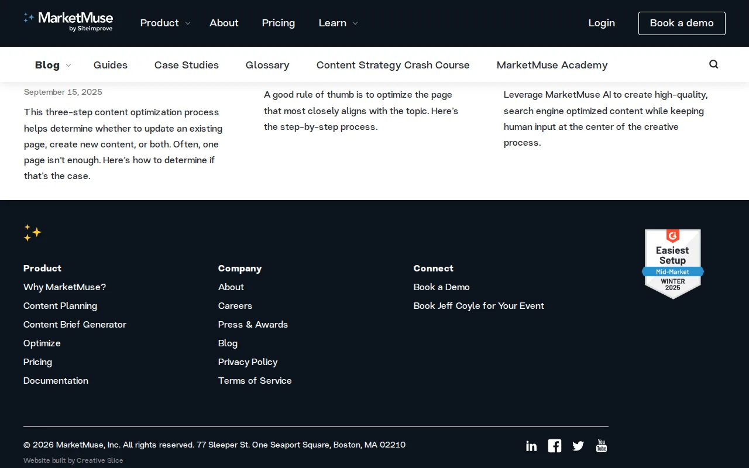Open the About page in header
749x468 pixels.
pos(224,23)
